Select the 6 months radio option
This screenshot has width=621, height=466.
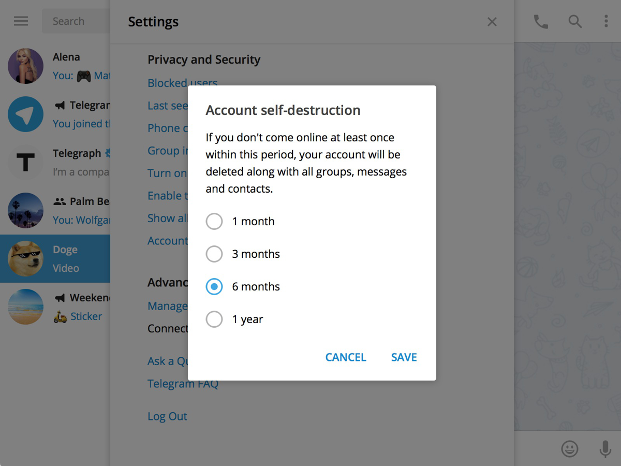click(x=214, y=287)
